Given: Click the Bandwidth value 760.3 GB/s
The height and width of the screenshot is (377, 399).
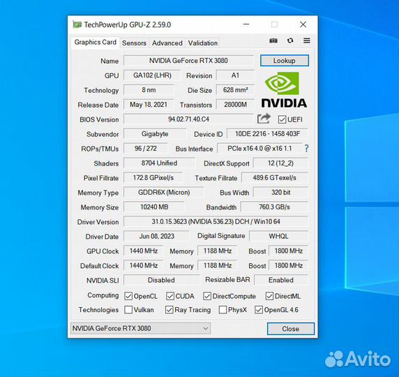Looking at the screenshot, I should tap(274, 207).
